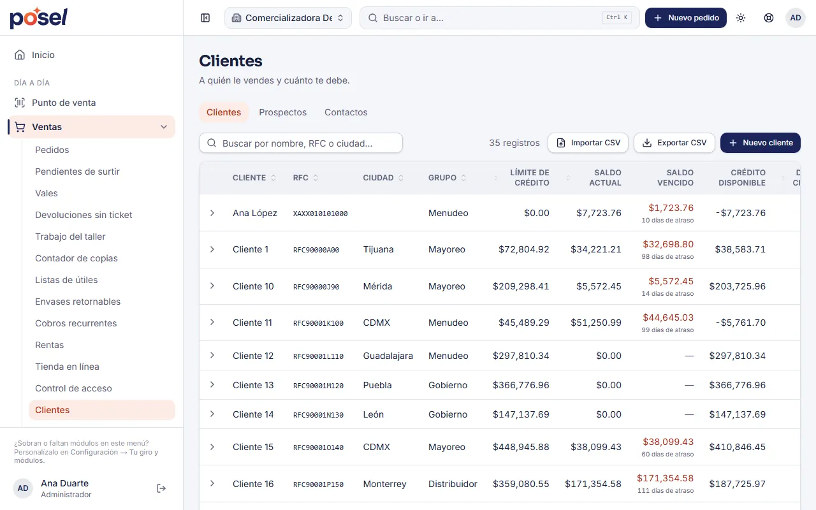816x510 pixels.
Task: Switch to the Contactos tab
Action: coord(346,112)
